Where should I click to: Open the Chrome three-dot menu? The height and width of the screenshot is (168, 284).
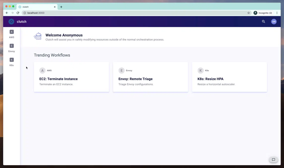(277, 13)
